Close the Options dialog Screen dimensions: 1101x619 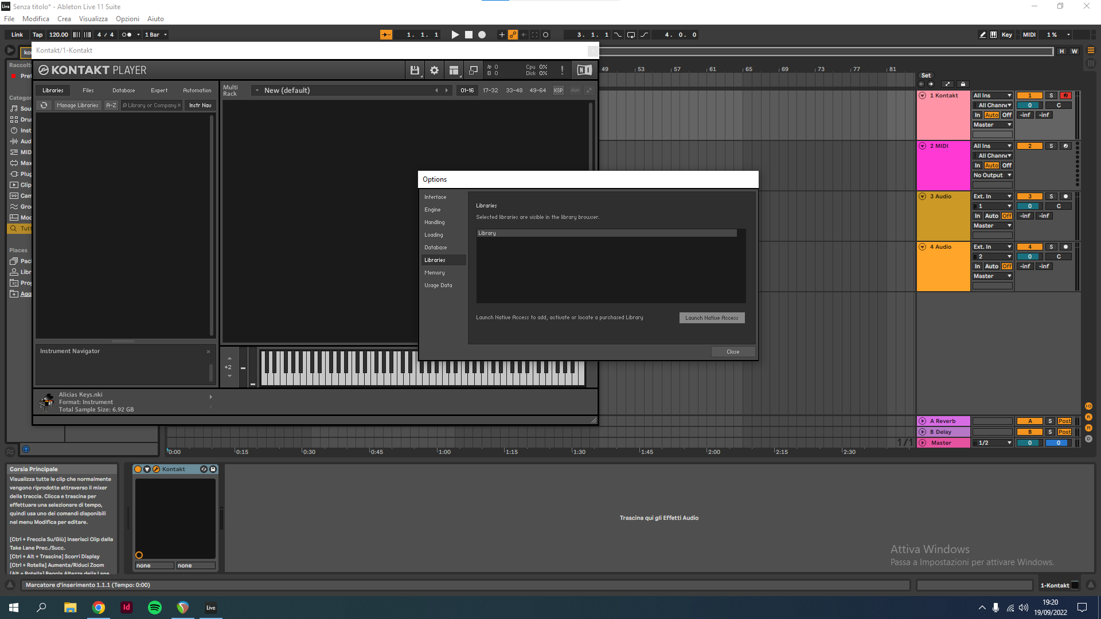(x=733, y=352)
